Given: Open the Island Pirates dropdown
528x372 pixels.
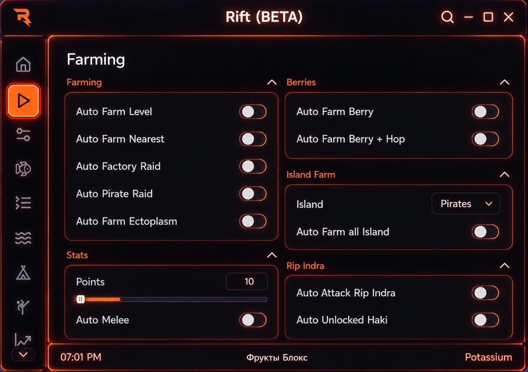Looking at the screenshot, I should tap(466, 204).
